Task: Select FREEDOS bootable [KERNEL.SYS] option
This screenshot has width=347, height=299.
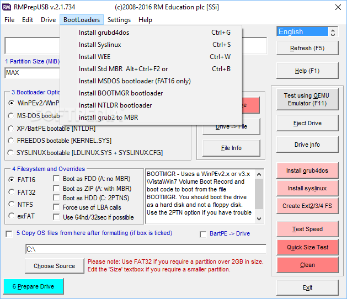Action: [x=11, y=141]
